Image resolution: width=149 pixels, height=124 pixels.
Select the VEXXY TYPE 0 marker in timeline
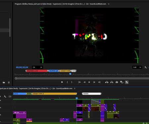tap(54, 94)
